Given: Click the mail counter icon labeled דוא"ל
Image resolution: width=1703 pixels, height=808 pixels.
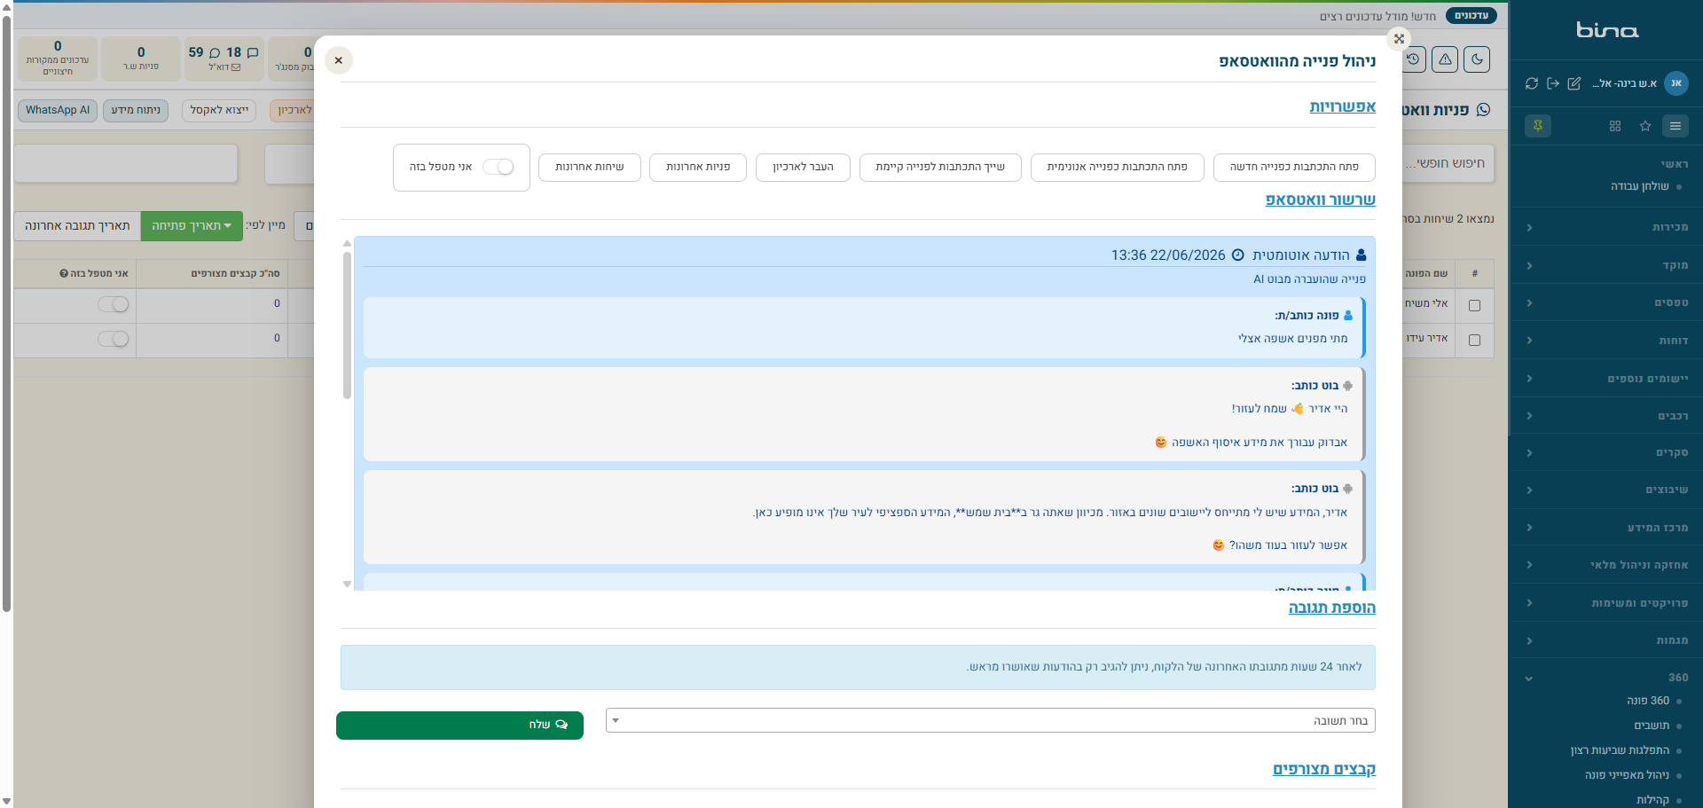Looking at the screenshot, I should 236,67.
